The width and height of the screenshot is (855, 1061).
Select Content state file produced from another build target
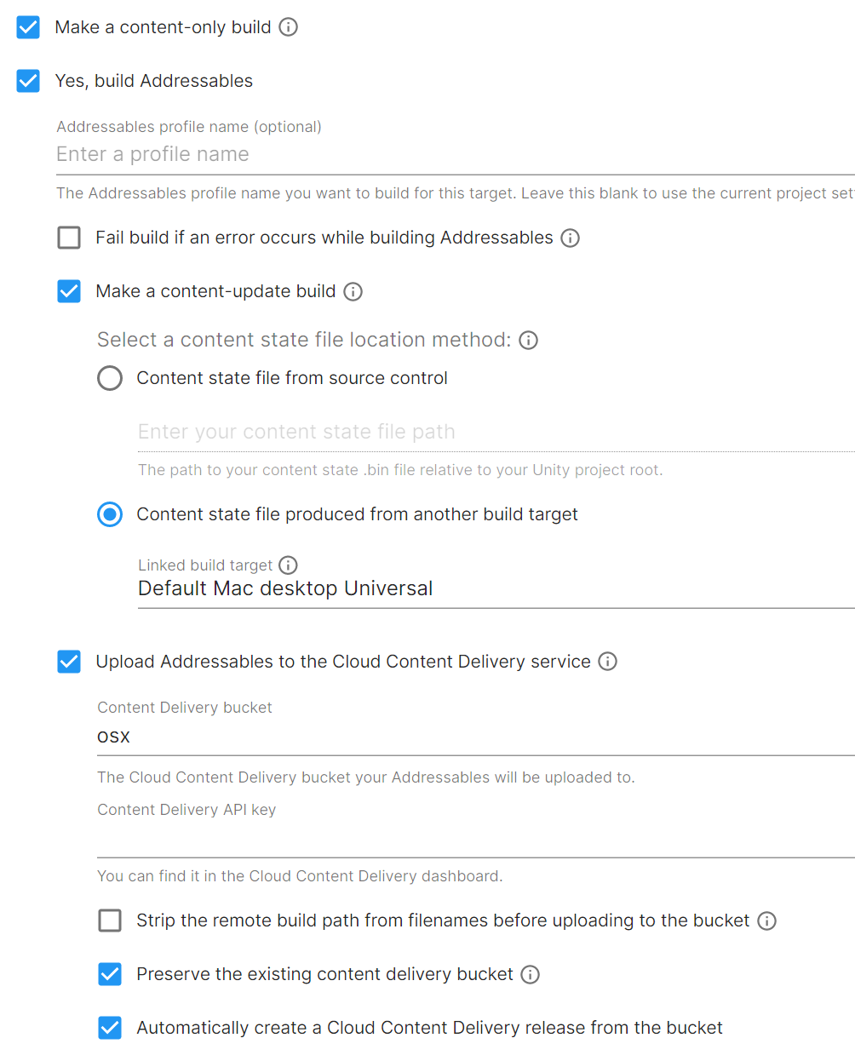(x=110, y=514)
